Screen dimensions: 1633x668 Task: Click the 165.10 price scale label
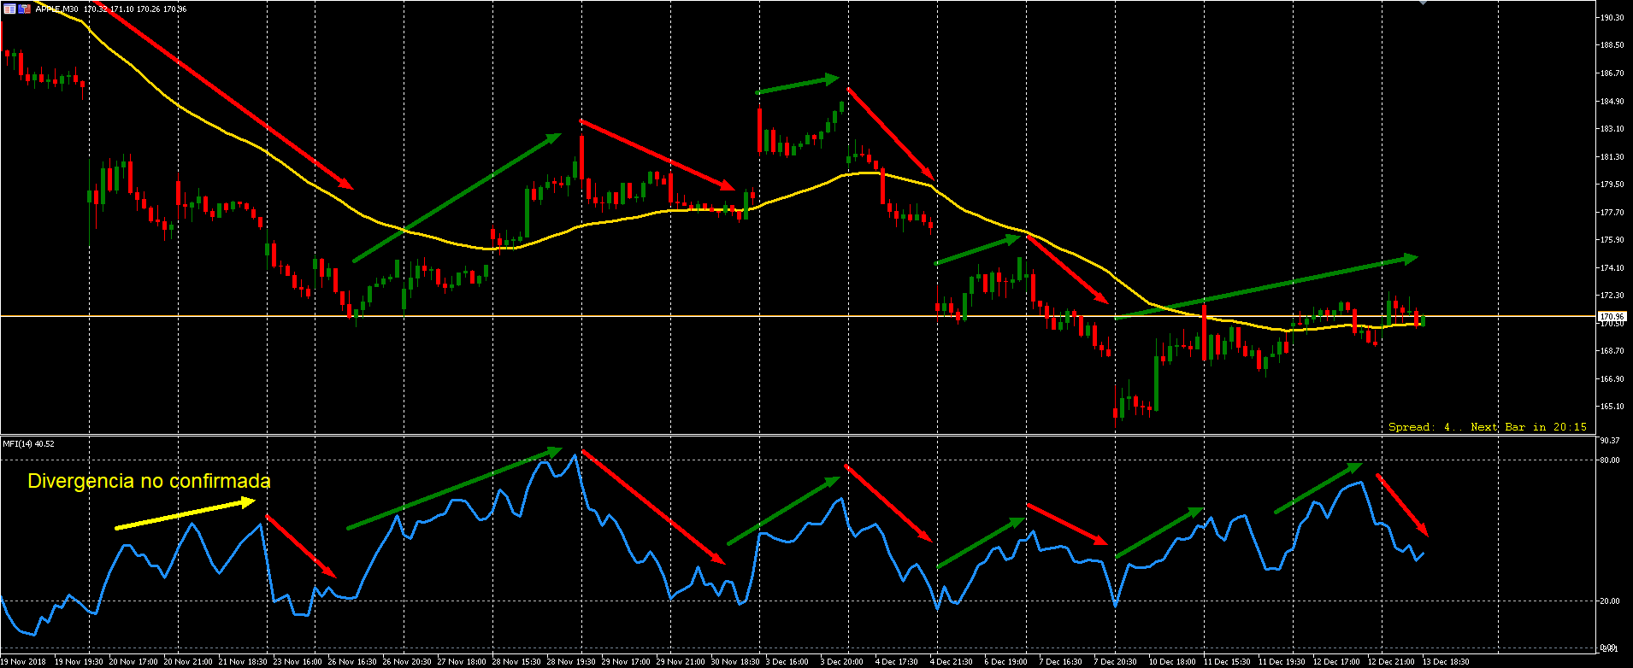click(x=1612, y=407)
